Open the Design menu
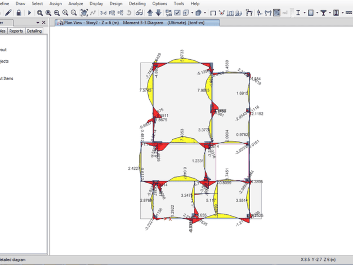 click(116, 4)
